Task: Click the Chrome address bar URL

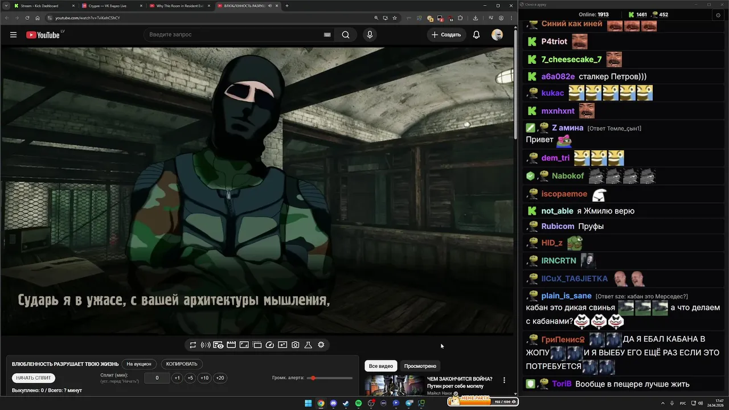Action: (x=87, y=18)
